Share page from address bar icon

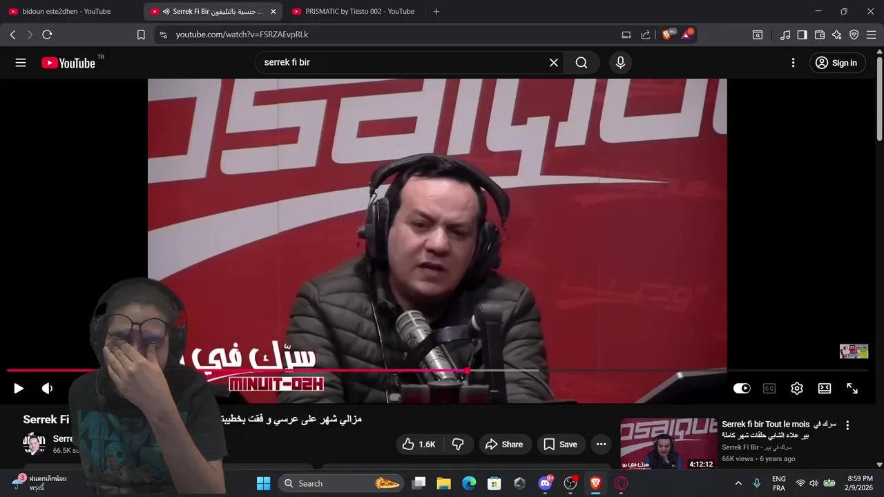click(x=646, y=35)
